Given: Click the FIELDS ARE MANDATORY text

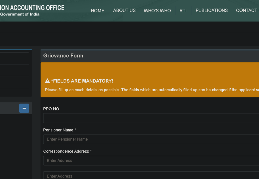Looking at the screenshot, I should 82,81.
